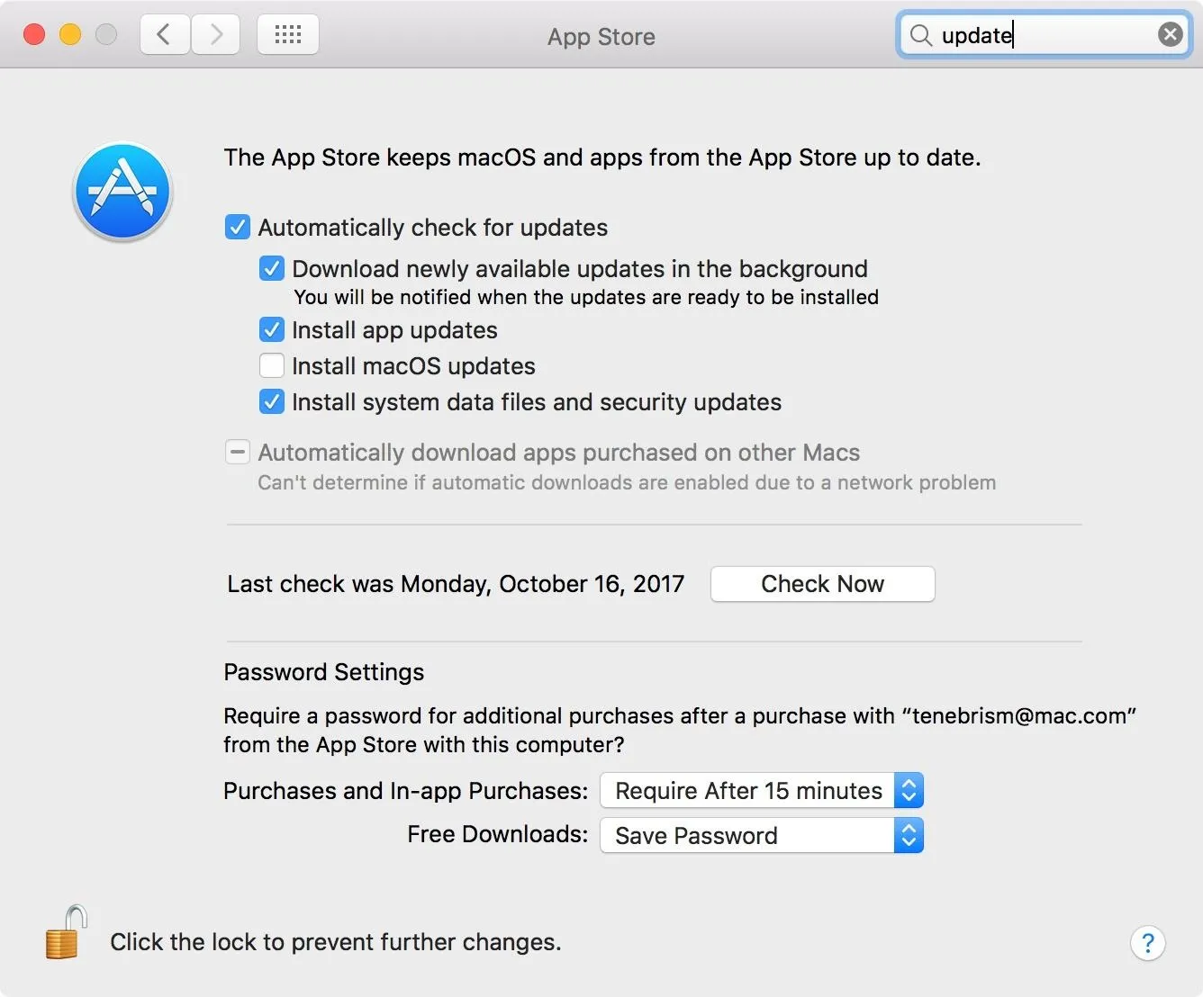Open the Free Downloads Save Password dropdown
The image size is (1203, 997).
762,835
